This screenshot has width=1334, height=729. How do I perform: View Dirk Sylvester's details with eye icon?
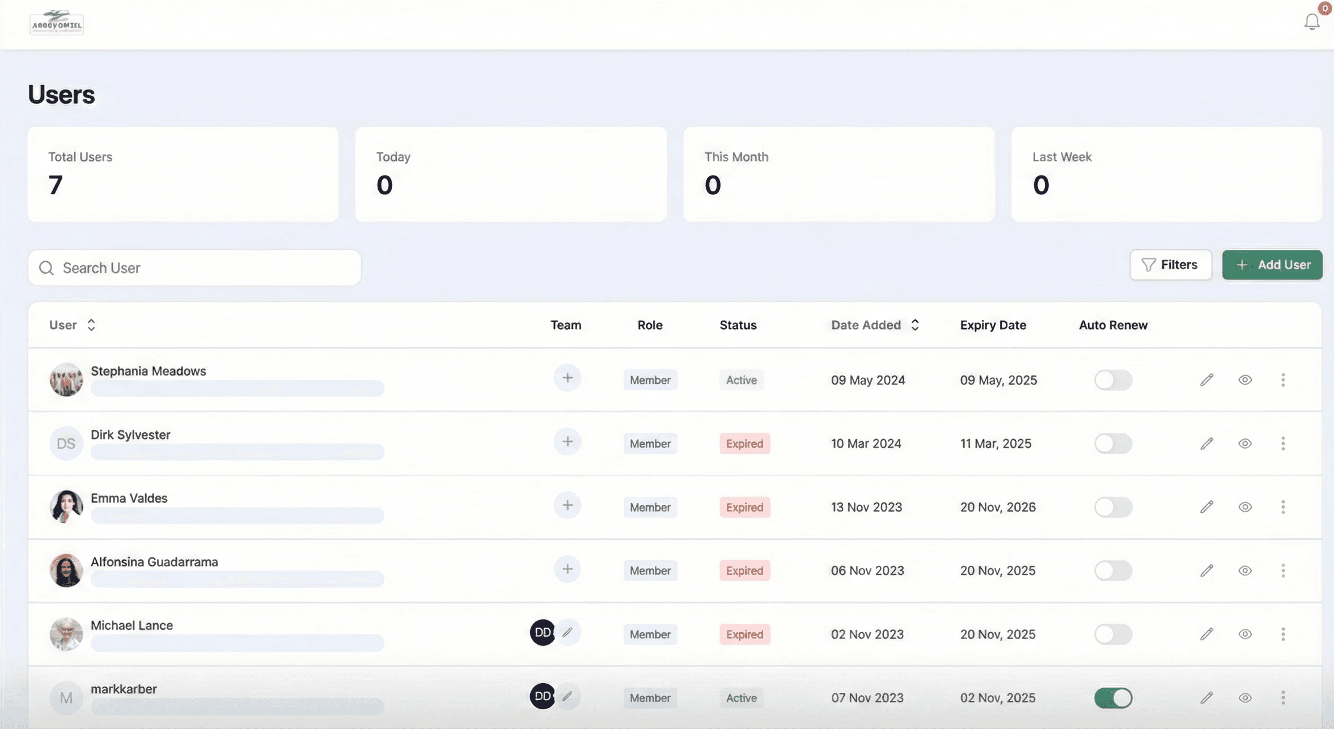(1244, 444)
